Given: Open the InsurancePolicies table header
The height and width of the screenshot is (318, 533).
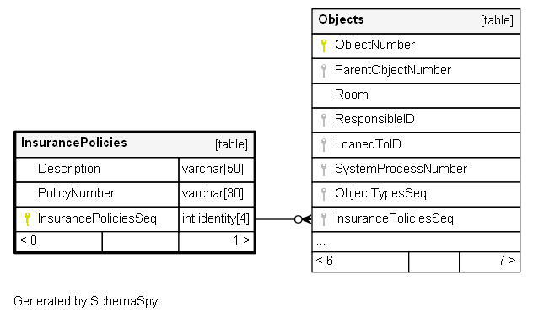Looking at the screenshot, I should point(135,144).
